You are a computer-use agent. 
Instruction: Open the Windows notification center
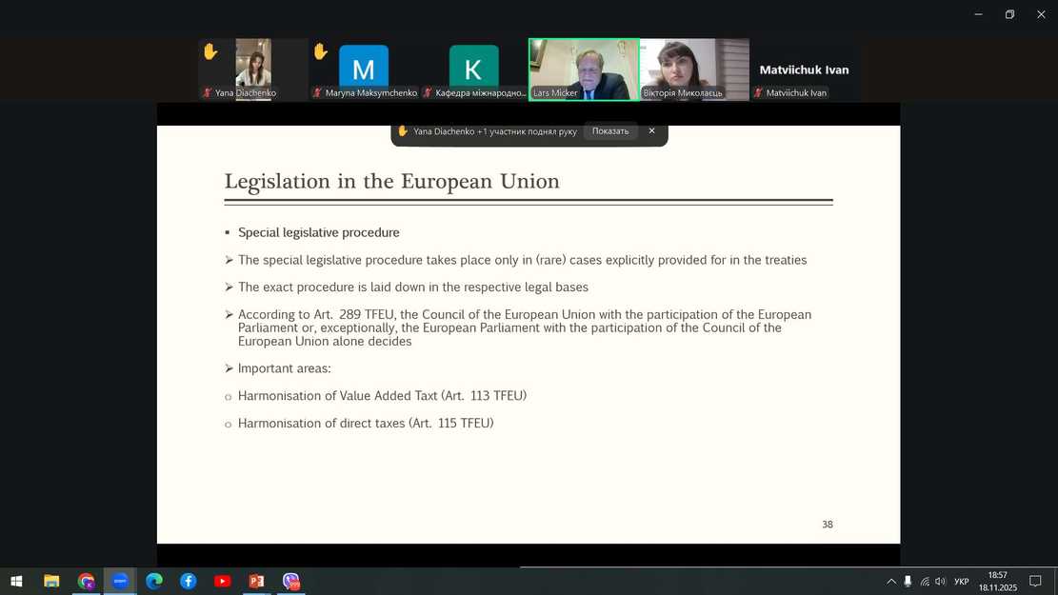tap(1035, 582)
